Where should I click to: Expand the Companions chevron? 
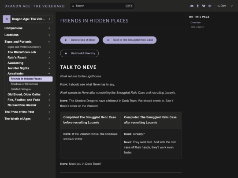pyautogui.click(x=49, y=28)
